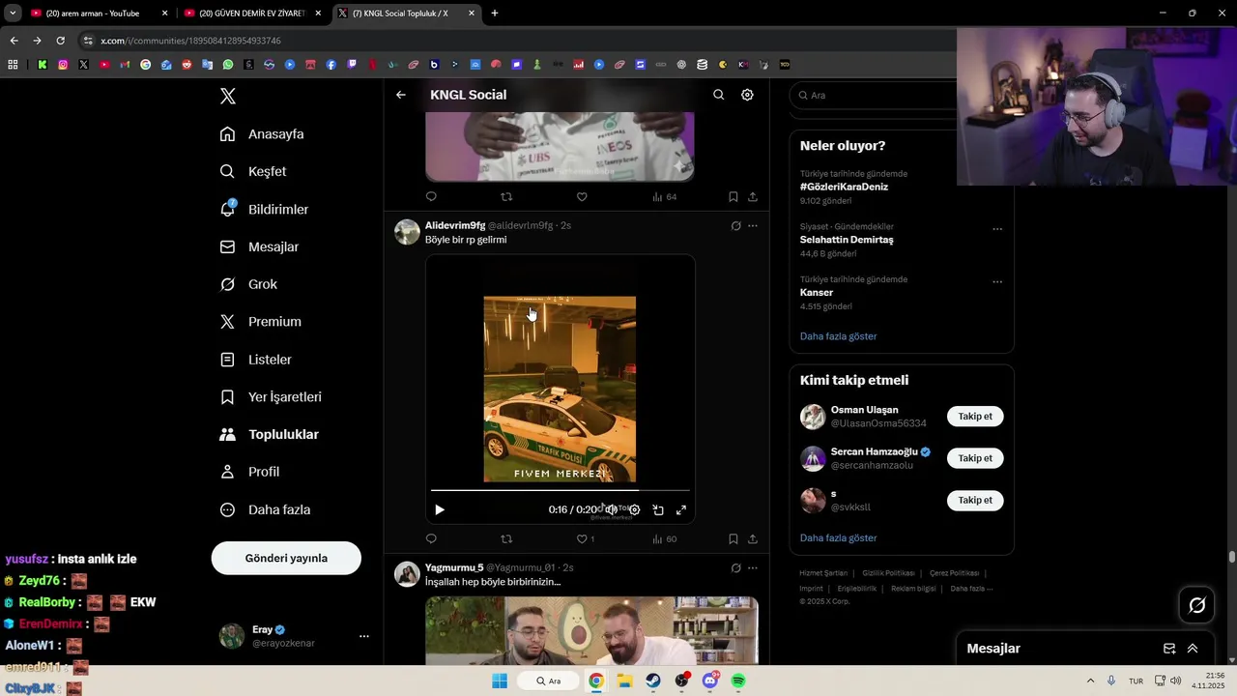Repost the Alidevrim9fg post
Viewport: 1237px width, 696px height.
(x=506, y=538)
